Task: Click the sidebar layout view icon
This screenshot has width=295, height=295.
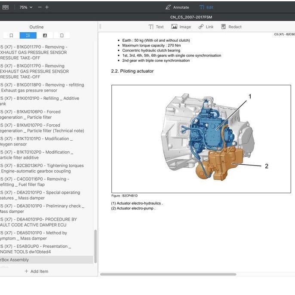Action: click(x=6, y=7)
